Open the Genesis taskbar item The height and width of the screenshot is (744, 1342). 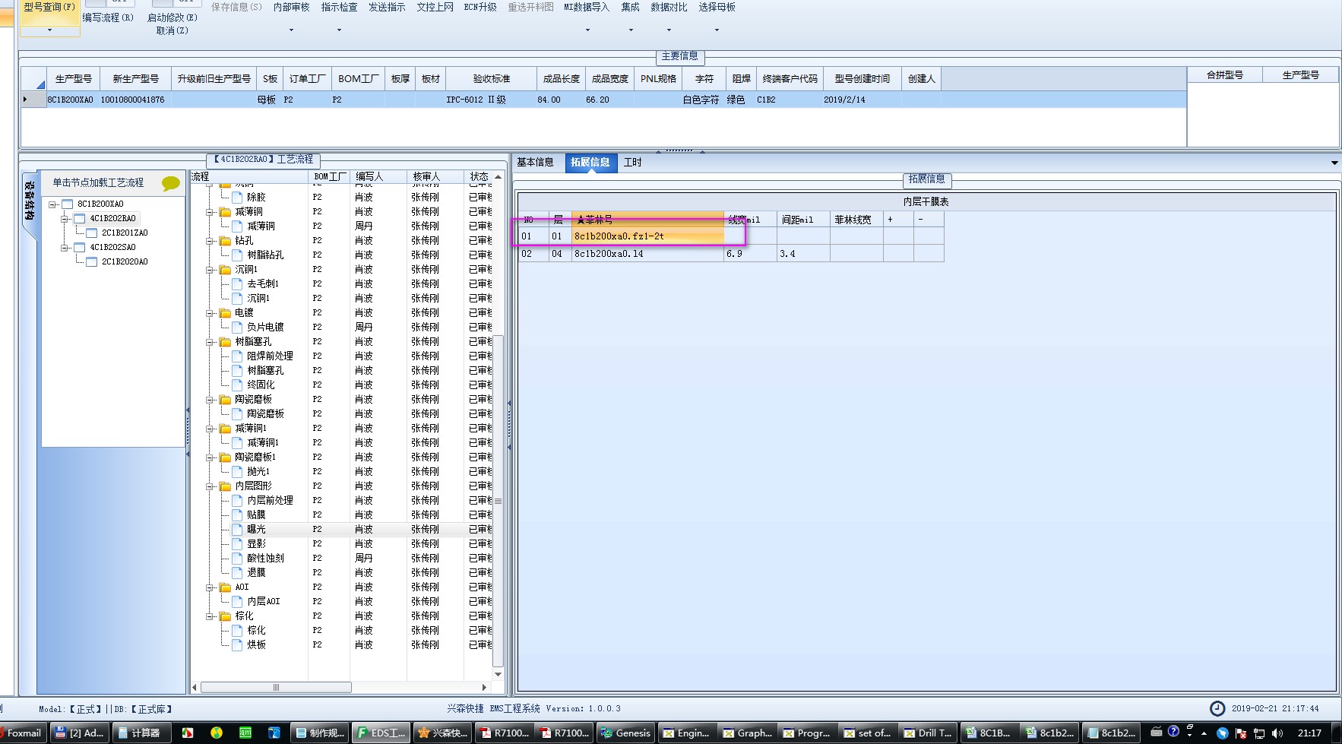[625, 733]
